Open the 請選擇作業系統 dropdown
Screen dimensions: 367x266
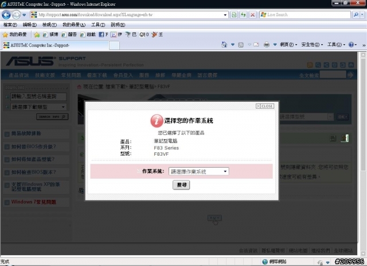tap(198, 171)
